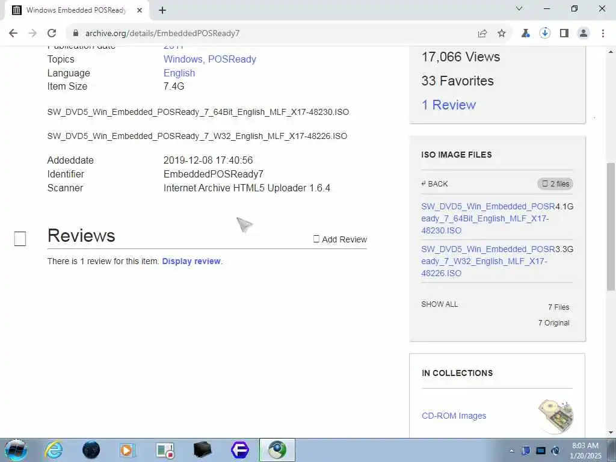Open the CD-ROM Images collection link

(454, 416)
